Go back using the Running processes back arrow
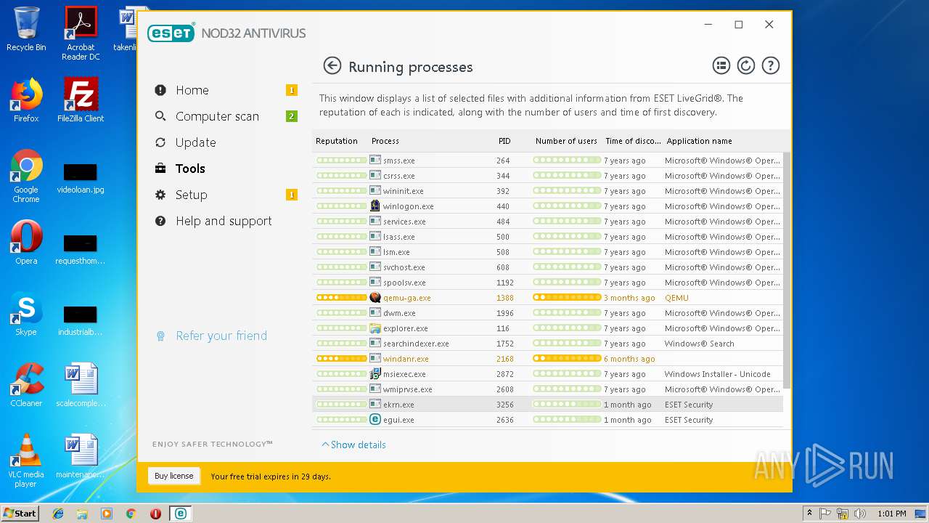Viewport: 929px width, 523px height. click(332, 66)
